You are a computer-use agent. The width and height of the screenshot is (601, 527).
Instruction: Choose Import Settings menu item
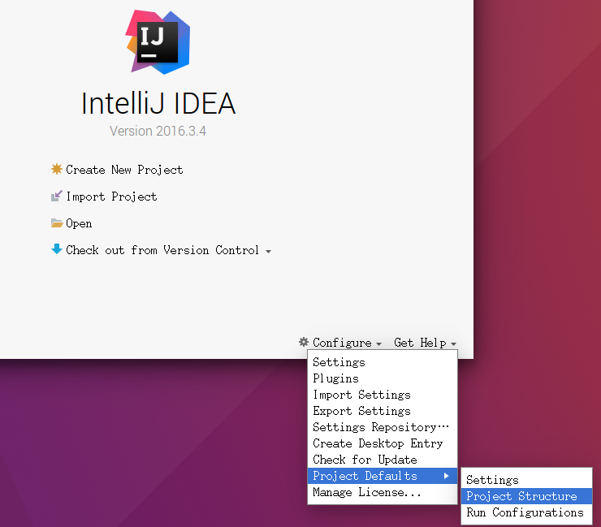[x=383, y=395]
